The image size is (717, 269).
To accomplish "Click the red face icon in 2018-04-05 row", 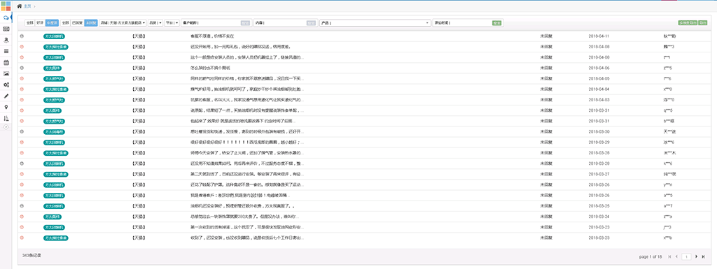I will 22,78.
